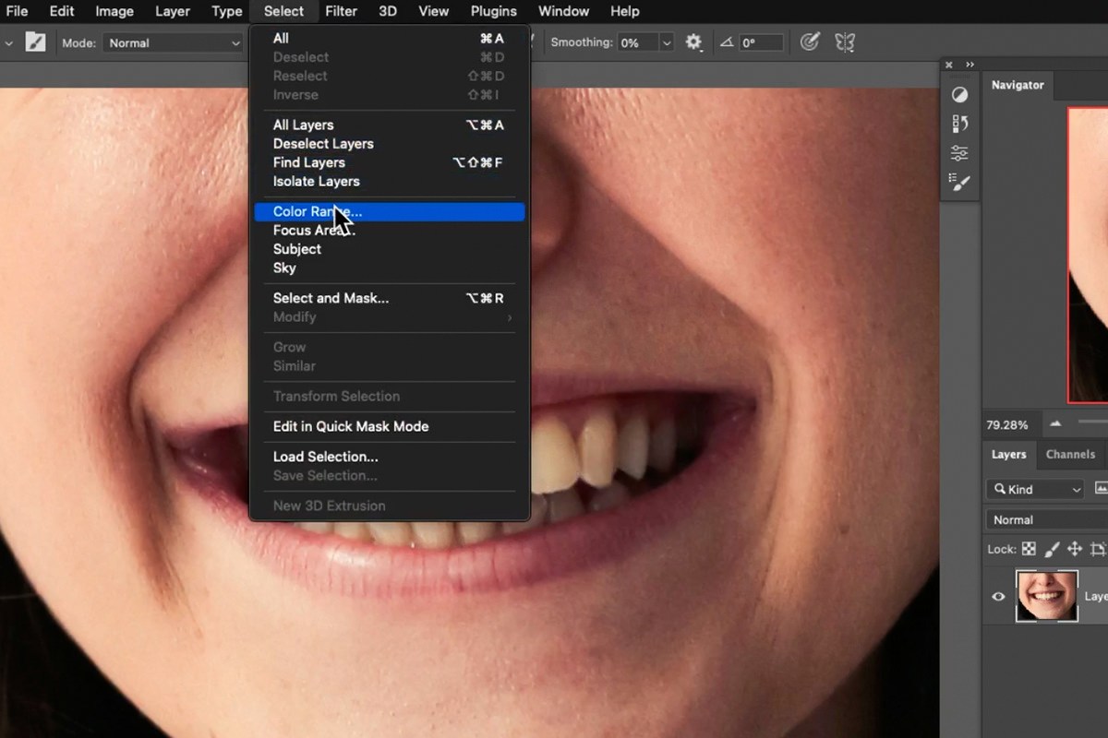Viewport: 1108px width, 738px height.
Task: Choose All Layers menu item
Action: click(x=389, y=125)
